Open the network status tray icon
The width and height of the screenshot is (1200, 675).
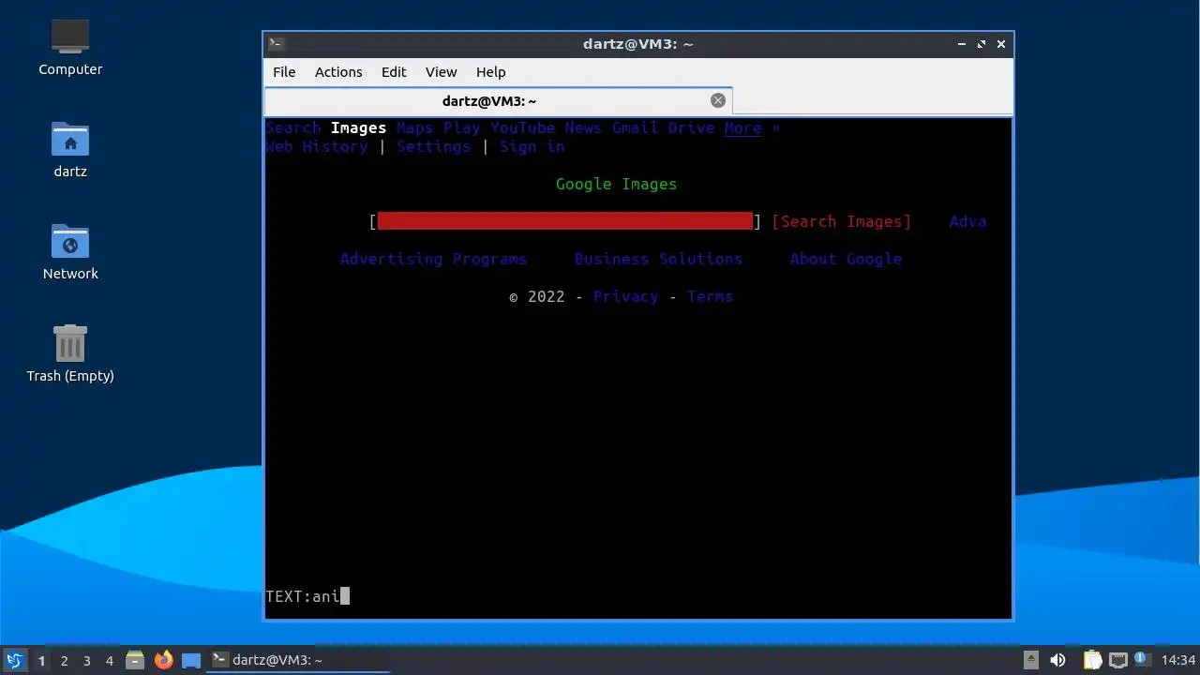tap(1117, 660)
